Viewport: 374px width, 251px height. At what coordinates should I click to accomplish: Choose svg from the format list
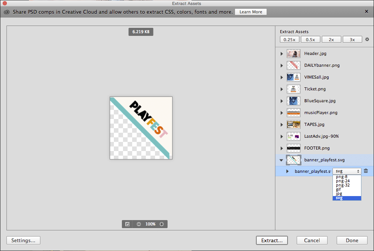[347, 198]
